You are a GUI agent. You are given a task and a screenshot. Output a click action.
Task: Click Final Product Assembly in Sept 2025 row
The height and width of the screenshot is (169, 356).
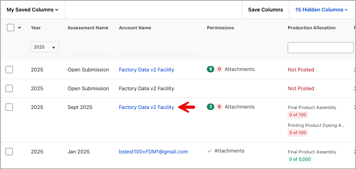312,107
